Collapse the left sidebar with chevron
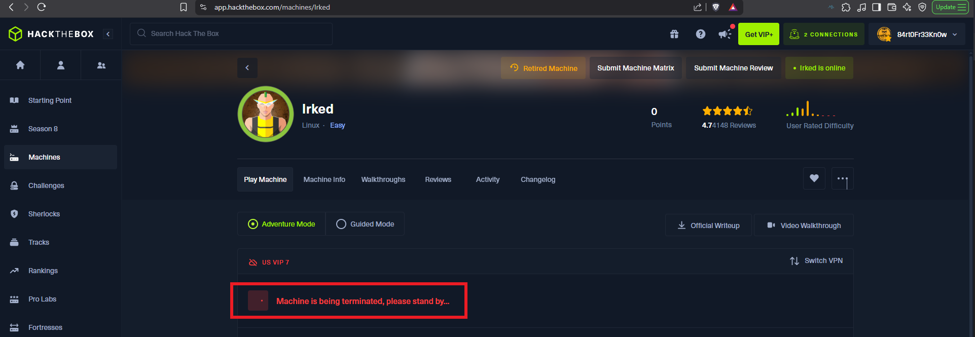The width and height of the screenshot is (975, 337). (108, 34)
